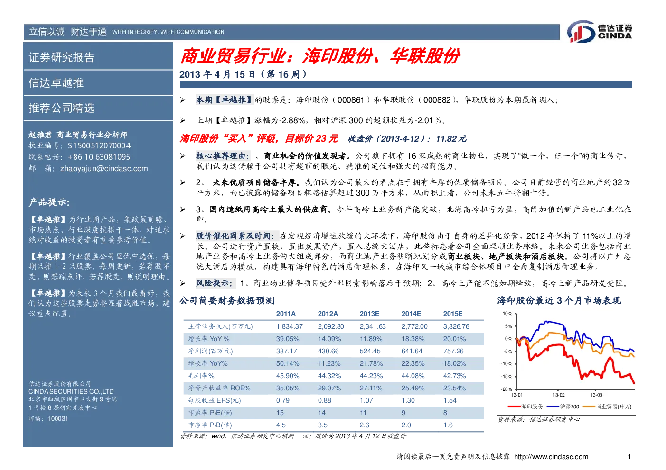666x470 pixels.
Task: Click the report title 商业贸易行业：海印股份、华联股份
Action: 320,56
